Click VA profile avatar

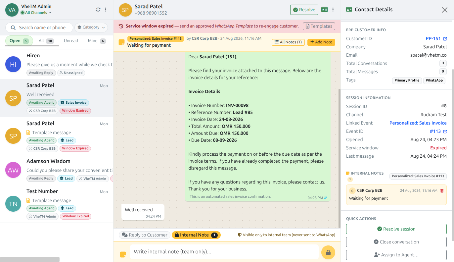[x=12, y=10]
